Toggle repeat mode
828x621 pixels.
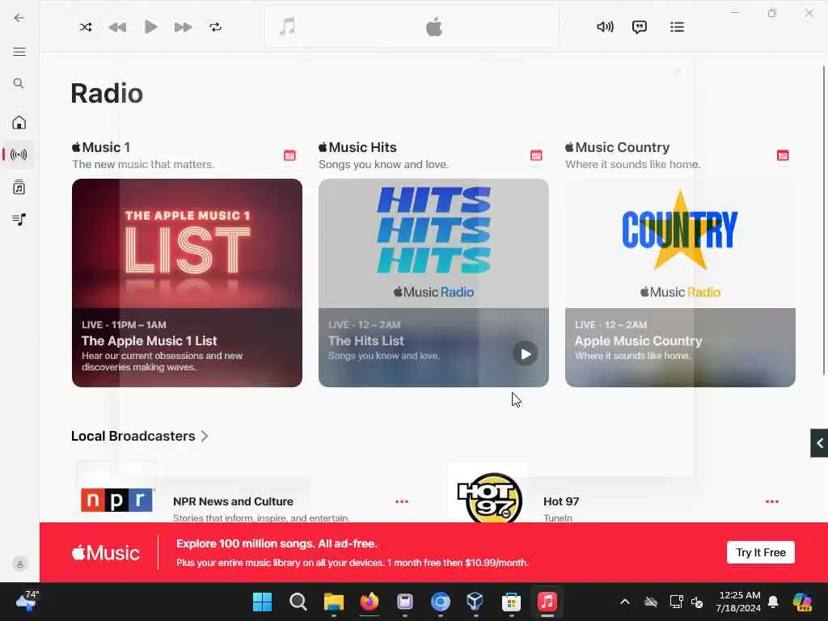pos(215,27)
